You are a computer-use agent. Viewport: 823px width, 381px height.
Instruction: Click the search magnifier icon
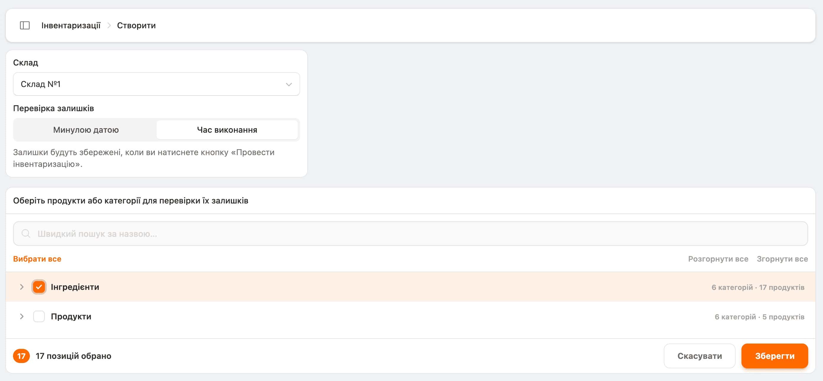coord(26,234)
